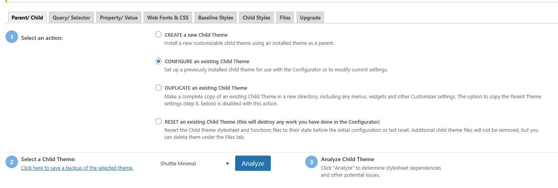Switch to Baseline Styles tab
This screenshot has width=558, height=188.
216,18
